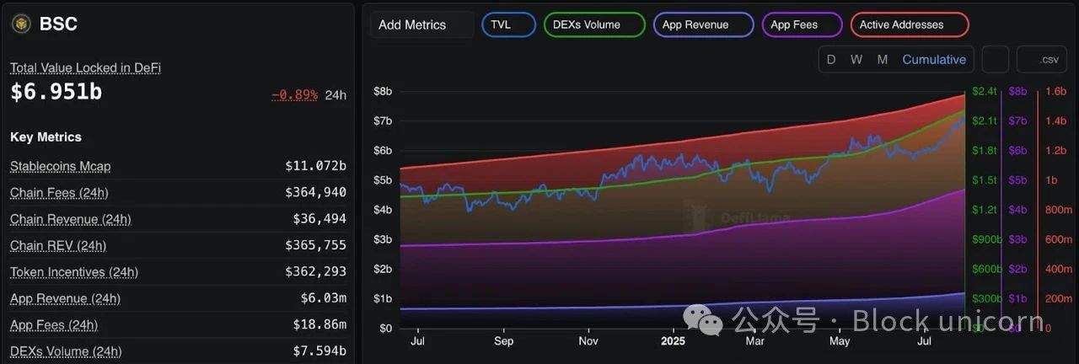1079x364 pixels.
Task: Click the Sep label on the x-axis
Action: [503, 341]
